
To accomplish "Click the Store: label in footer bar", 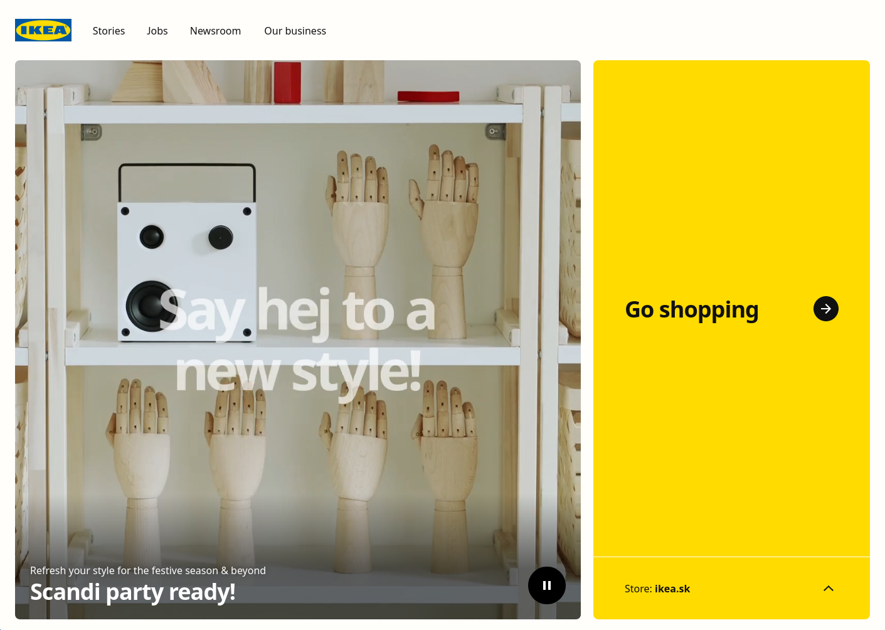I will click(x=639, y=589).
